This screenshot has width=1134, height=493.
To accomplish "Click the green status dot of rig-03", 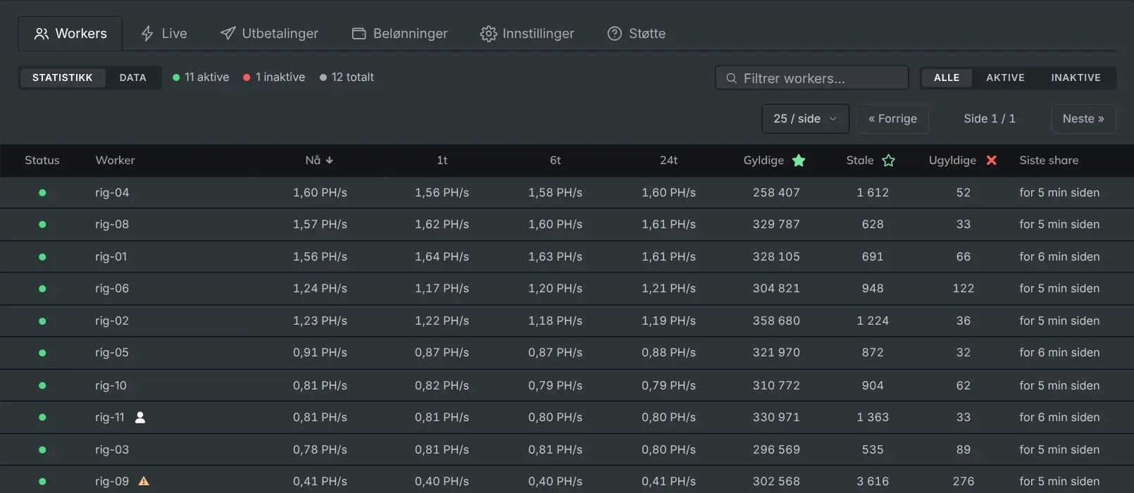I will [42, 450].
